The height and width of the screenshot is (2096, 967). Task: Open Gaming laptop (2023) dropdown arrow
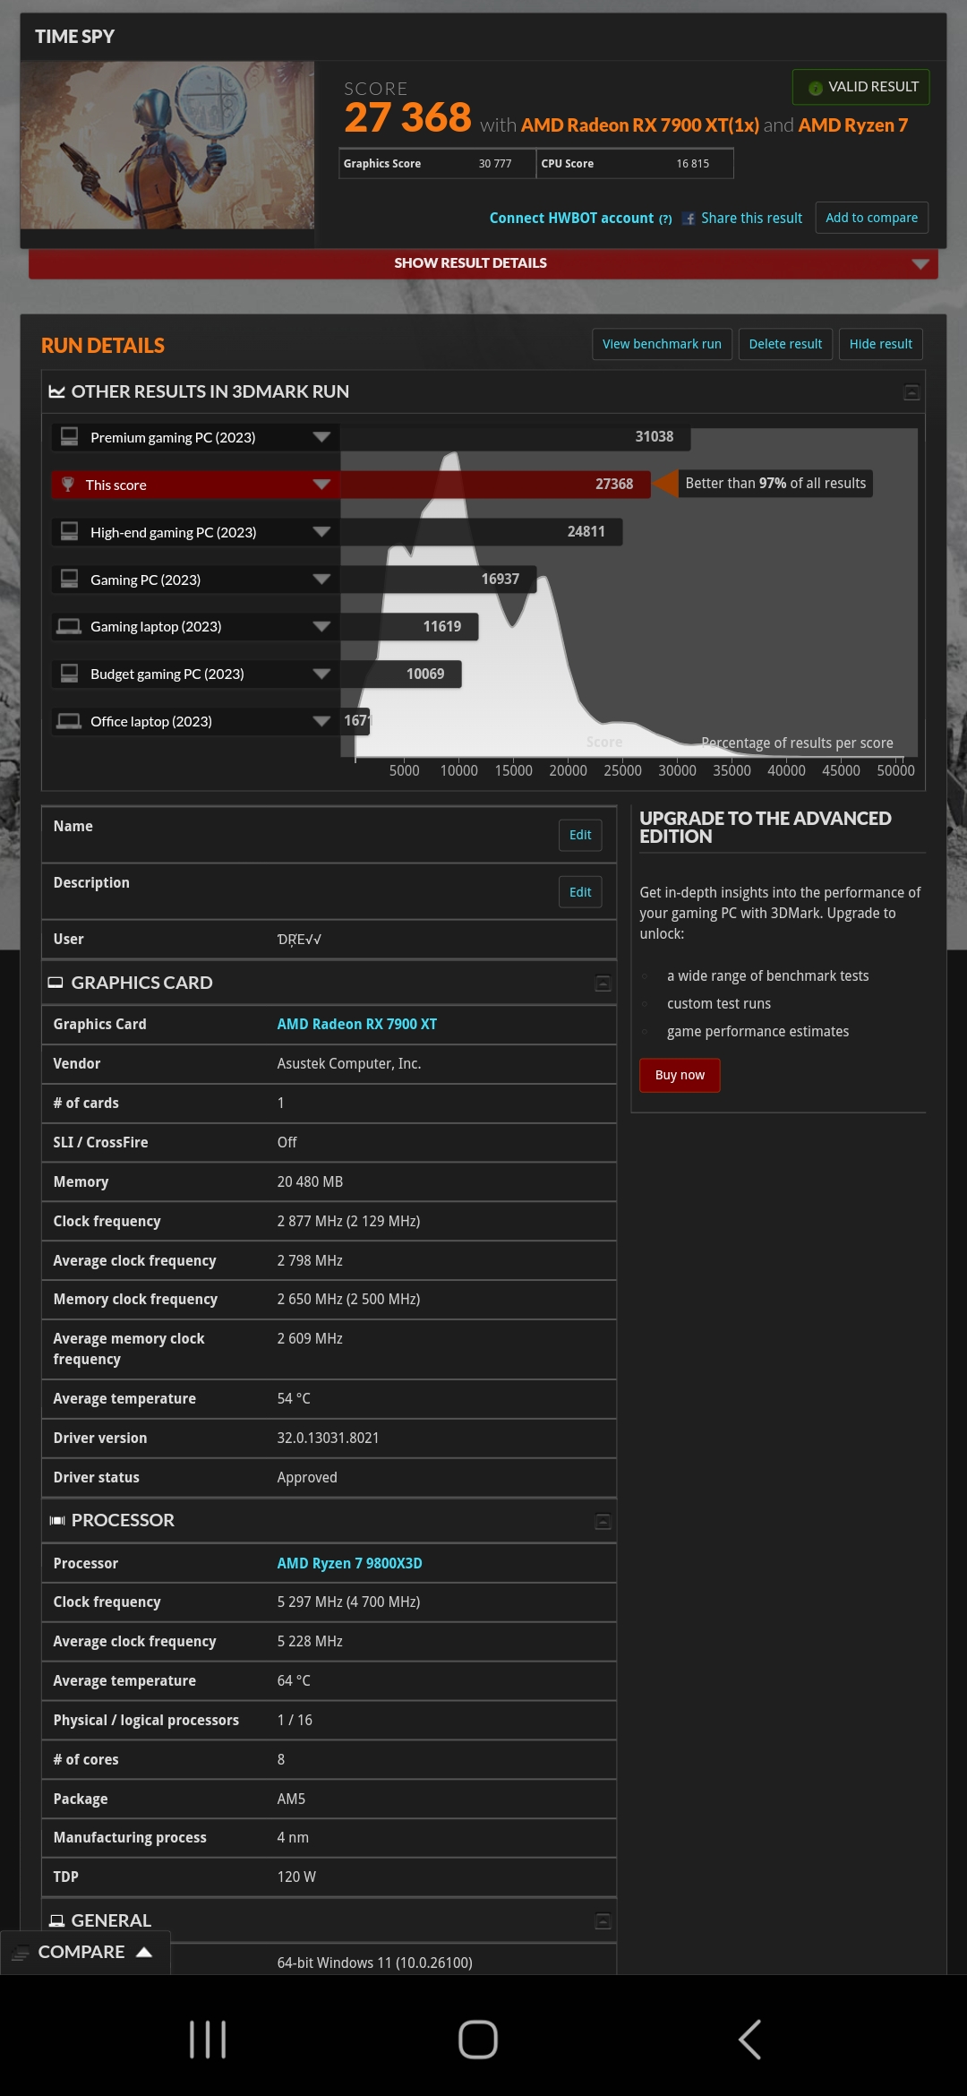pos(321,627)
